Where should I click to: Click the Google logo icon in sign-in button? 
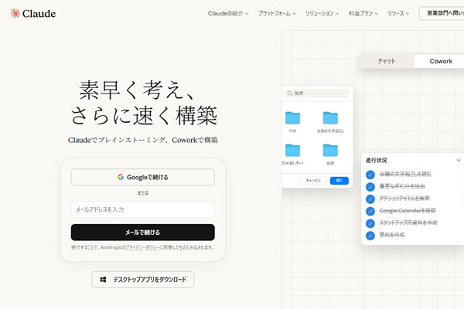pos(121,177)
